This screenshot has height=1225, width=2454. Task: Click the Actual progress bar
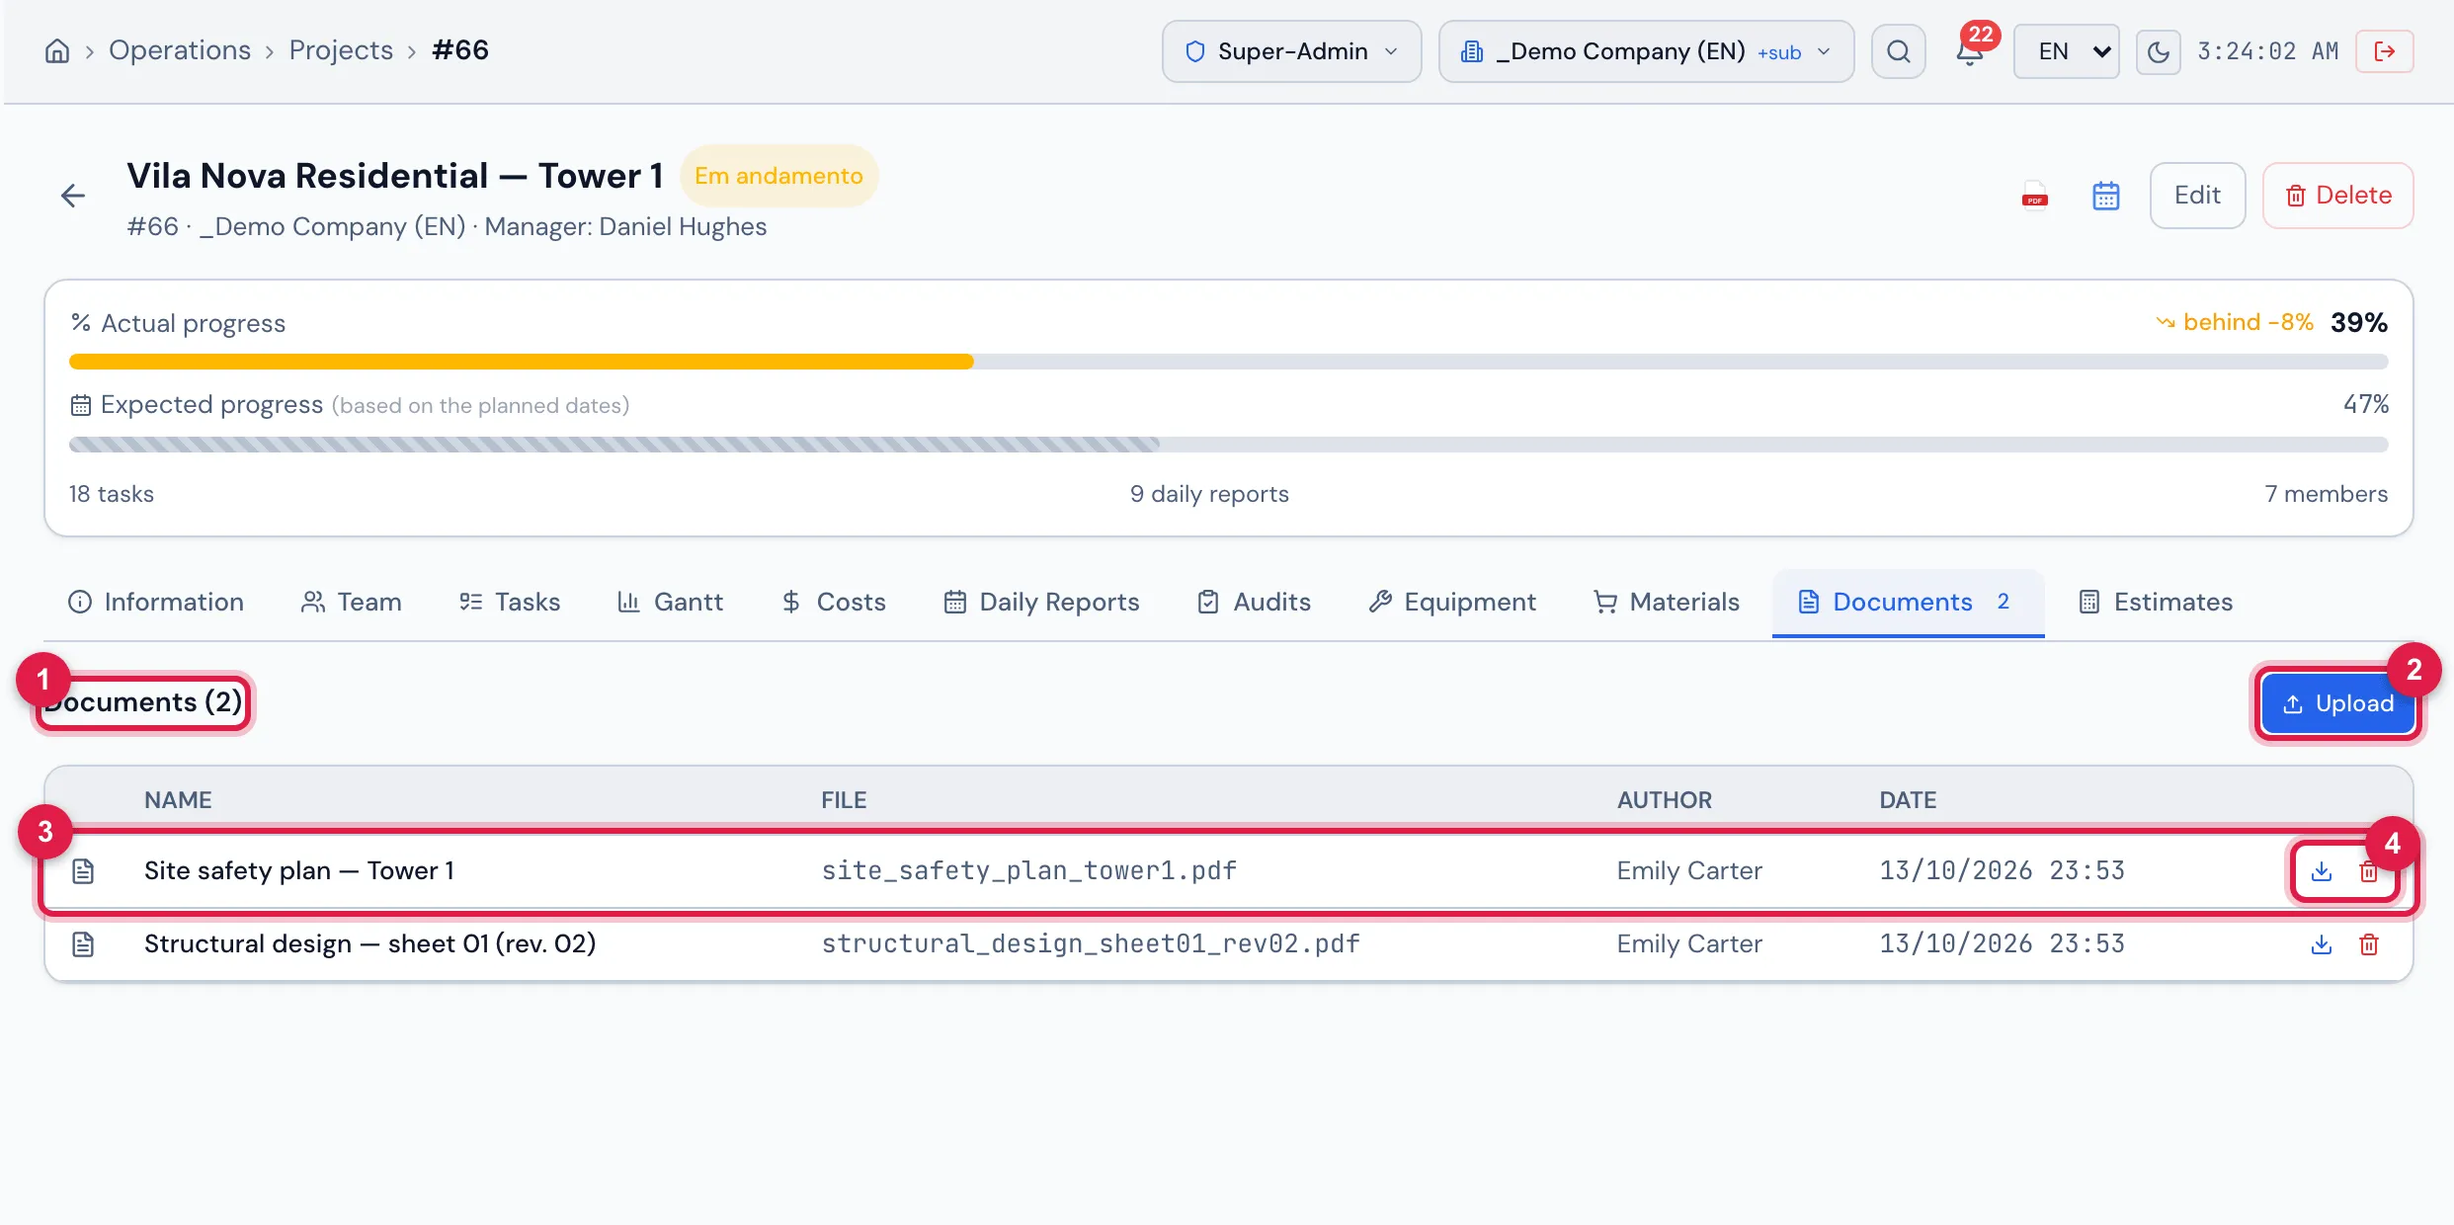pyautogui.click(x=1228, y=362)
